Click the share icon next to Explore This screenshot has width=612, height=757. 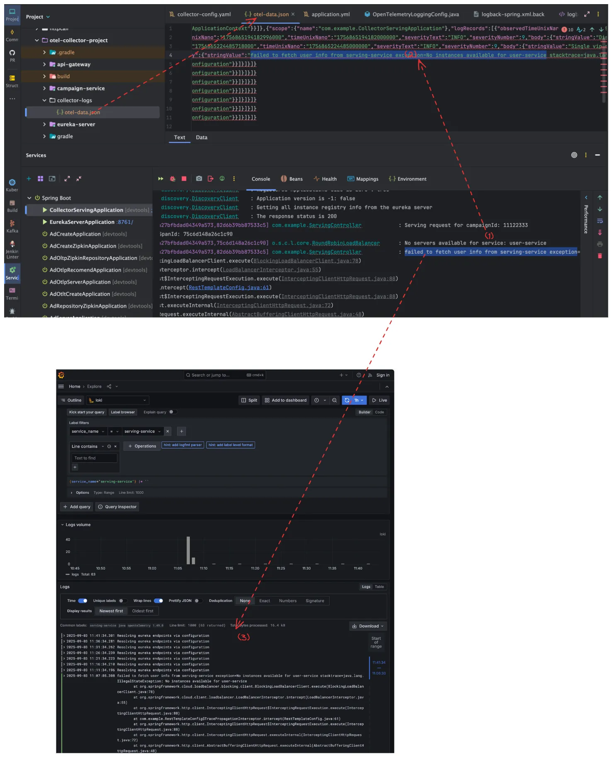(x=109, y=386)
